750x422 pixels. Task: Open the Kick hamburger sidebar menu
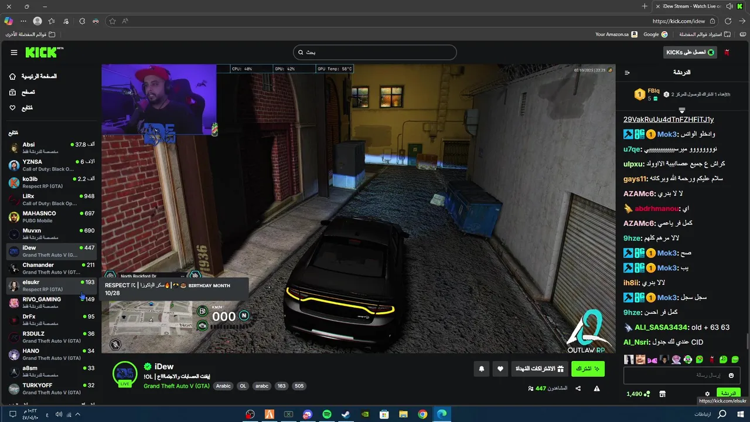[x=14, y=52]
